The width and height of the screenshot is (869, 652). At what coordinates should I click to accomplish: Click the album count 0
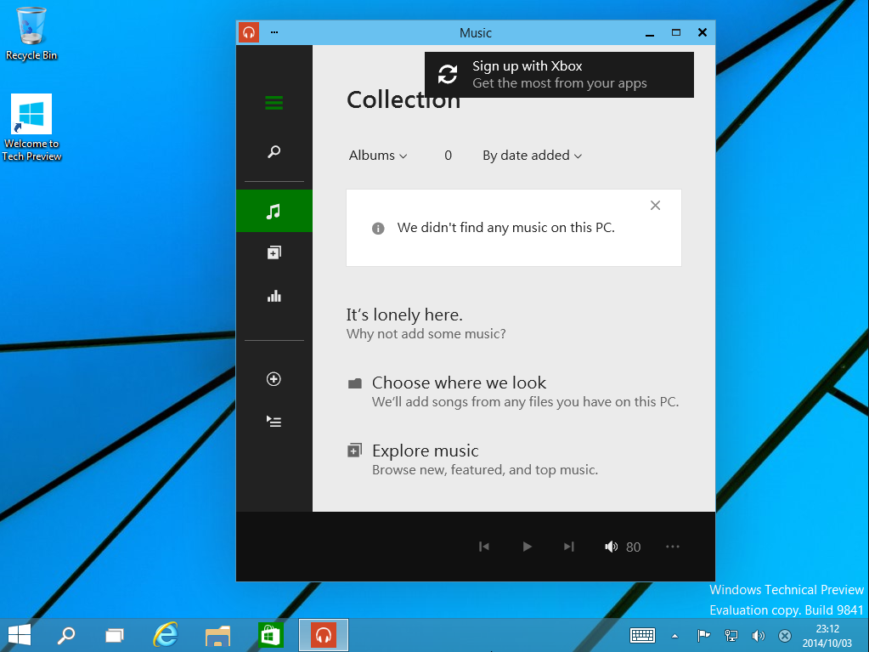(x=448, y=156)
